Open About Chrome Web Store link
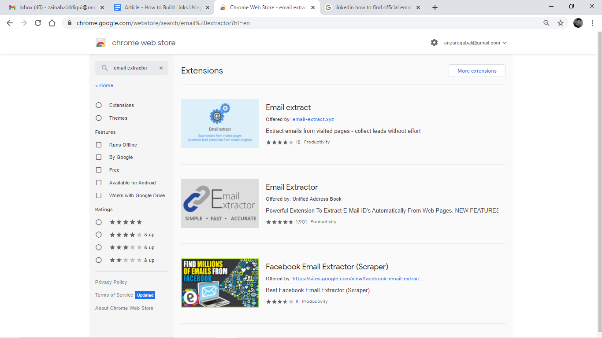602x338 pixels. (x=124, y=308)
